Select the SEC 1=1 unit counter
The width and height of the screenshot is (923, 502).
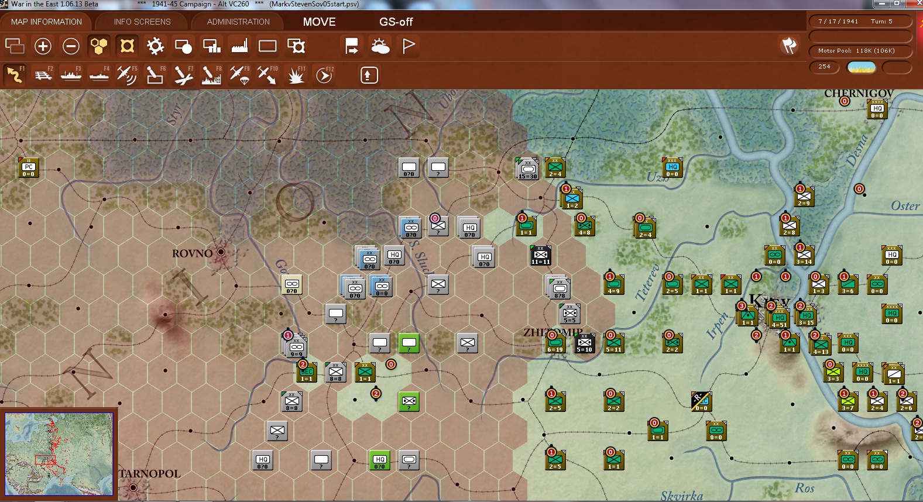pos(307,373)
